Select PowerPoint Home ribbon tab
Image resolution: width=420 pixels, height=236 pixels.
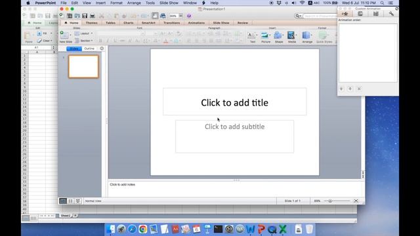tap(72, 23)
